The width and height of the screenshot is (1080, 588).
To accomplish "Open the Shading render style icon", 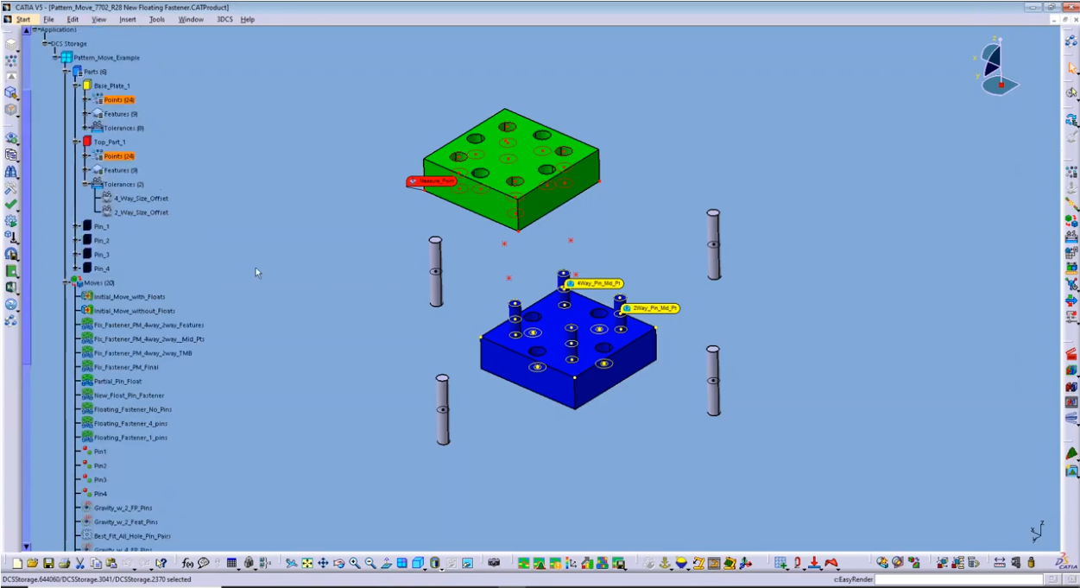I will click(x=435, y=561).
